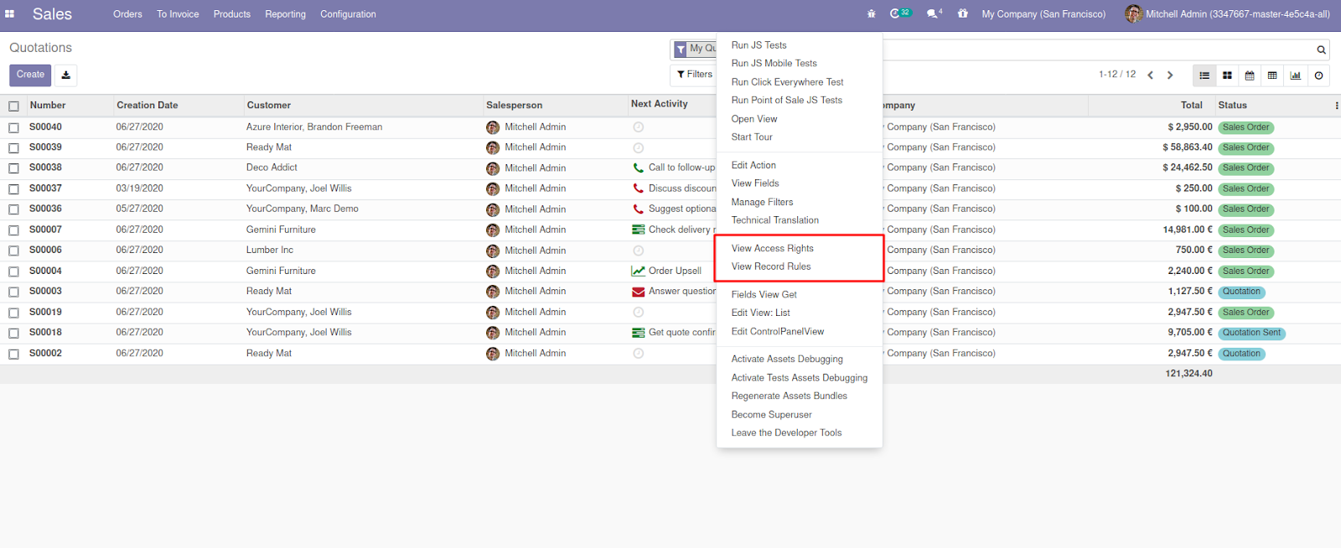
Task: Toggle the select-all checkbox in table header
Action: tap(13, 106)
